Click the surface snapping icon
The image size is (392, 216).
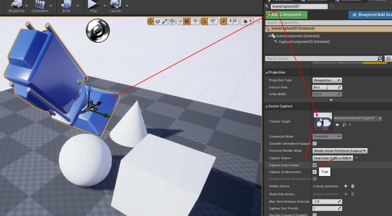coord(180,21)
